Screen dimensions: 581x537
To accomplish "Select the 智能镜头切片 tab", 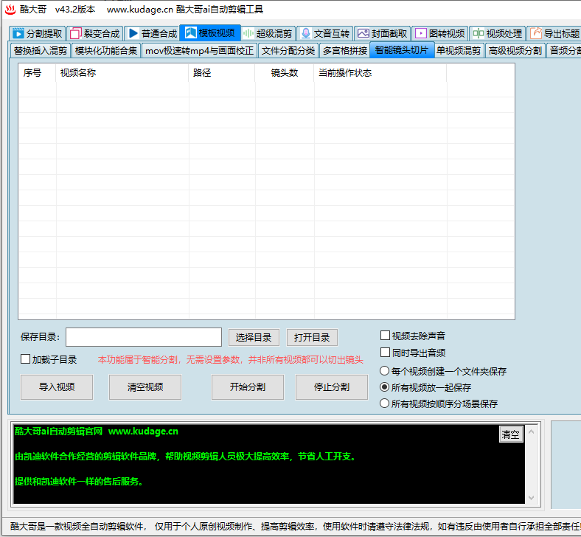I will (402, 49).
